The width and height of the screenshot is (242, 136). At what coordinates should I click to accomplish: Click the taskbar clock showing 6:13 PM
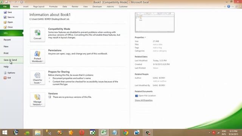(233, 133)
